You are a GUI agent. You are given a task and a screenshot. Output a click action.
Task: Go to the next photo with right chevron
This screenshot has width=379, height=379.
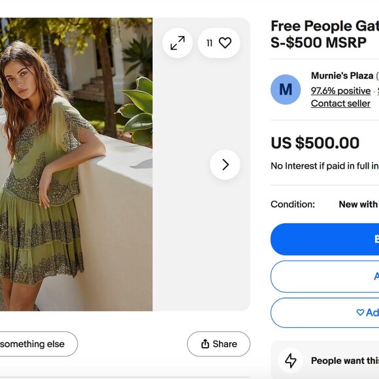[x=225, y=165]
